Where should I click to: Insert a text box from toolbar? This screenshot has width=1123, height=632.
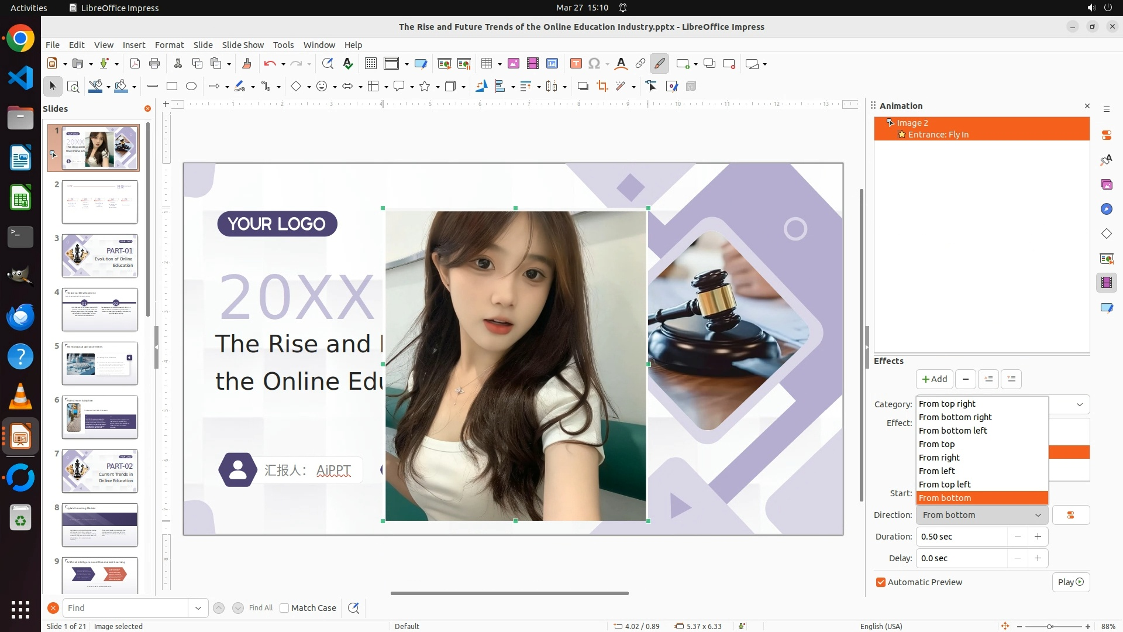click(x=576, y=64)
